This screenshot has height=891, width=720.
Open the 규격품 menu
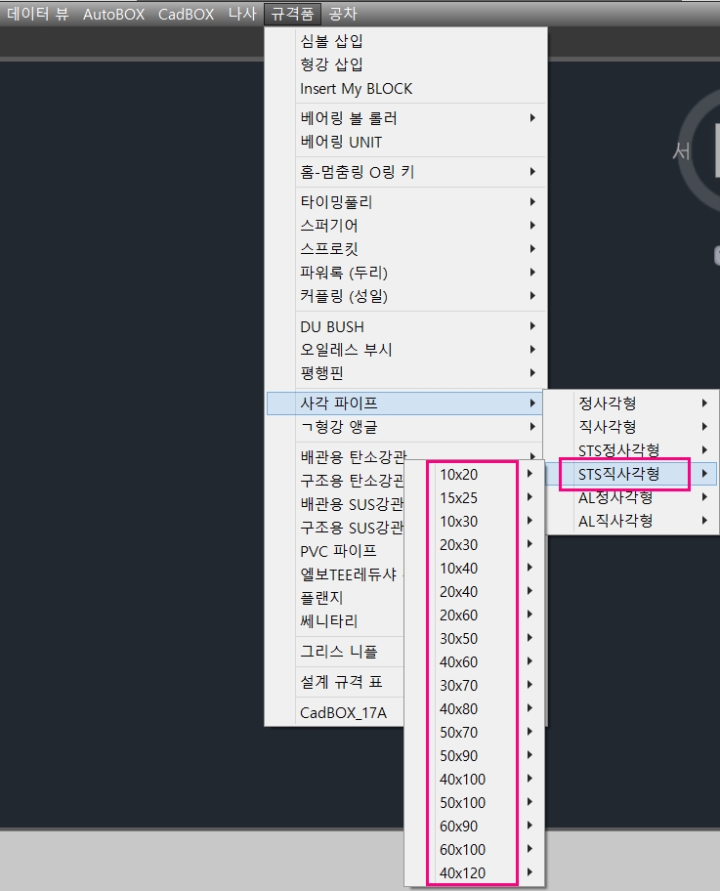coord(293,14)
